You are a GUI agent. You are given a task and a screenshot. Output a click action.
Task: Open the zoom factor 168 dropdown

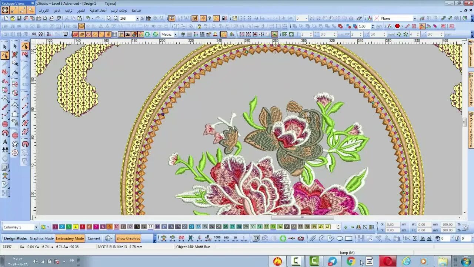(x=137, y=18)
